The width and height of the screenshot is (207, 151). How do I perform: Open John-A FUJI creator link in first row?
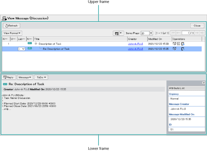(135, 44)
